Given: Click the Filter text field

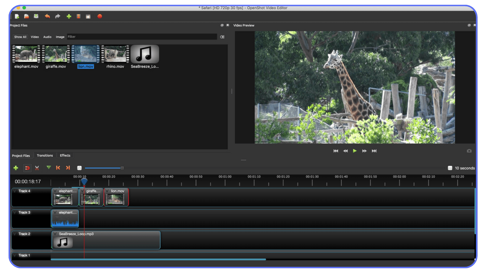Looking at the screenshot, I should pyautogui.click(x=142, y=37).
